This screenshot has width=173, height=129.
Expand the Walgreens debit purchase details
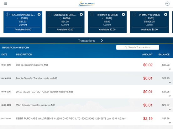(x=170, y=123)
